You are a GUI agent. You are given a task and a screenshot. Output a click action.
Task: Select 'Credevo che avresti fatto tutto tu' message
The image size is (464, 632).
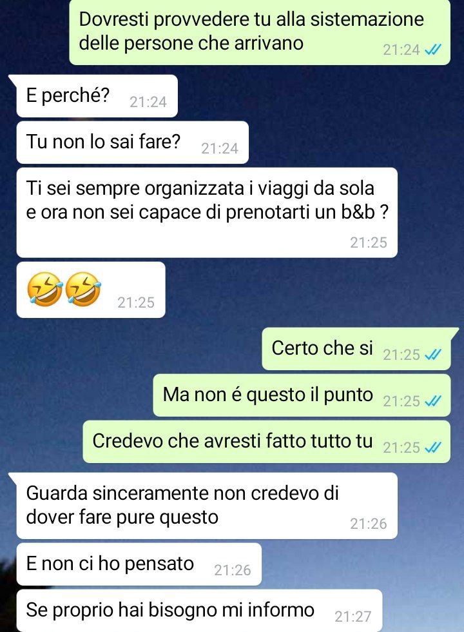[x=267, y=441]
